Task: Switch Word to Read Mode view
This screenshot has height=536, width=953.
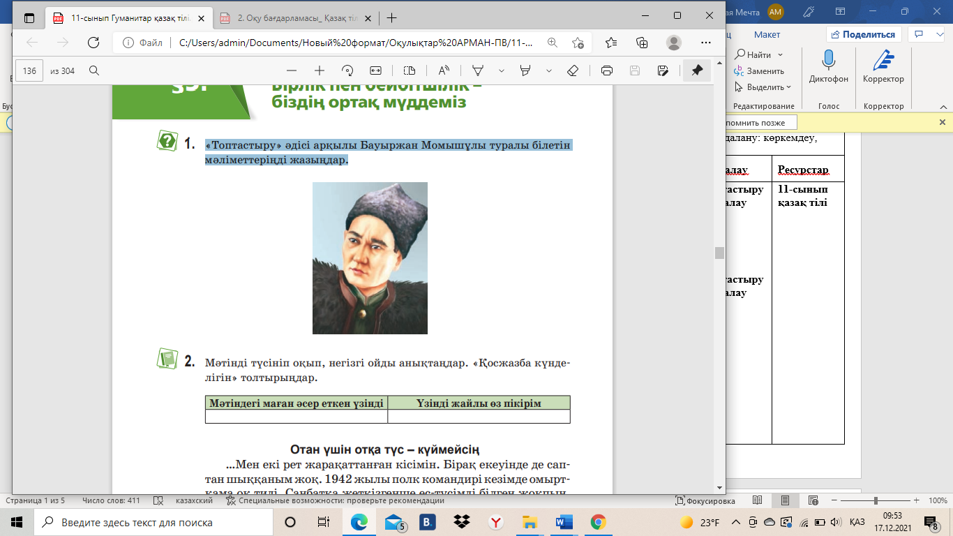Action: 758,500
